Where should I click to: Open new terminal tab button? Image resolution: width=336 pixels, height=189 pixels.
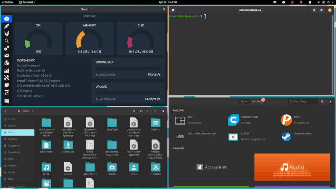tap(173, 10)
